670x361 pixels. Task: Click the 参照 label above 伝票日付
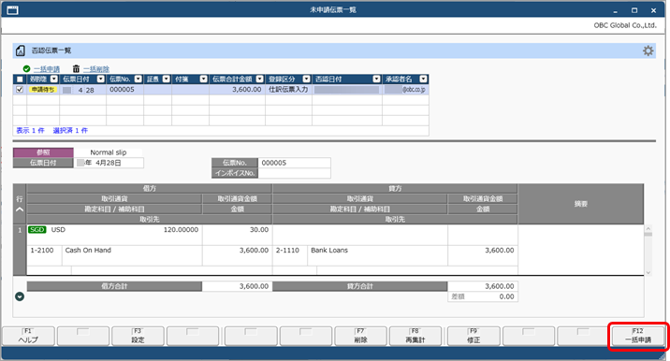[43, 152]
